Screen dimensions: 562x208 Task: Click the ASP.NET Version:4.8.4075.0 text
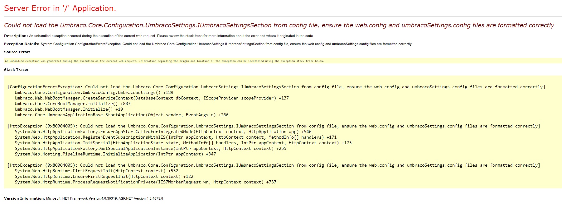(x=141, y=198)
